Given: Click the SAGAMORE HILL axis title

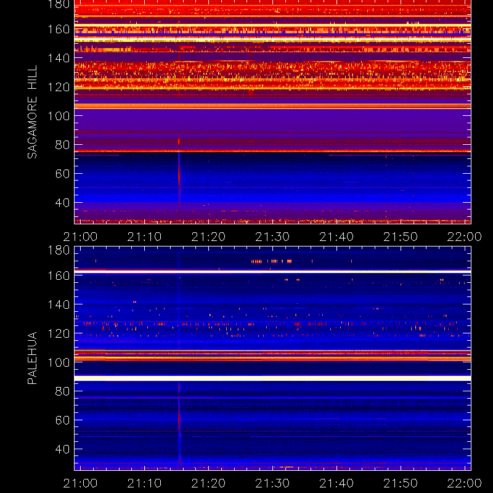Looking at the screenshot, I should pyautogui.click(x=33, y=112).
